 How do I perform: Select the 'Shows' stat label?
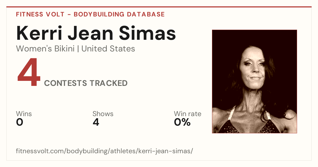[x=103, y=114]
